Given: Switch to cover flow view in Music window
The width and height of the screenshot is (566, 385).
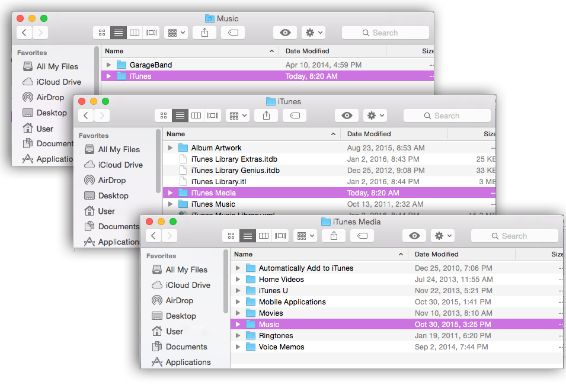Looking at the screenshot, I should pyautogui.click(x=150, y=33).
